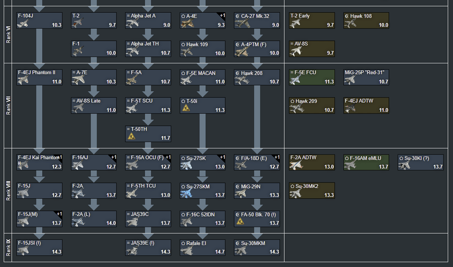Open the JAS39E (!) aircraft card
The image size is (453, 267).
[x=148, y=247]
